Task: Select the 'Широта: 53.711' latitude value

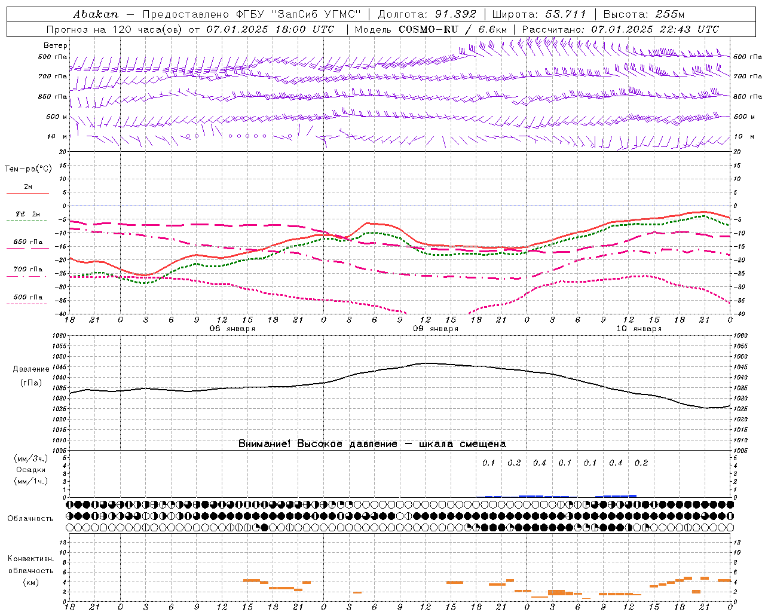Action: [539, 14]
